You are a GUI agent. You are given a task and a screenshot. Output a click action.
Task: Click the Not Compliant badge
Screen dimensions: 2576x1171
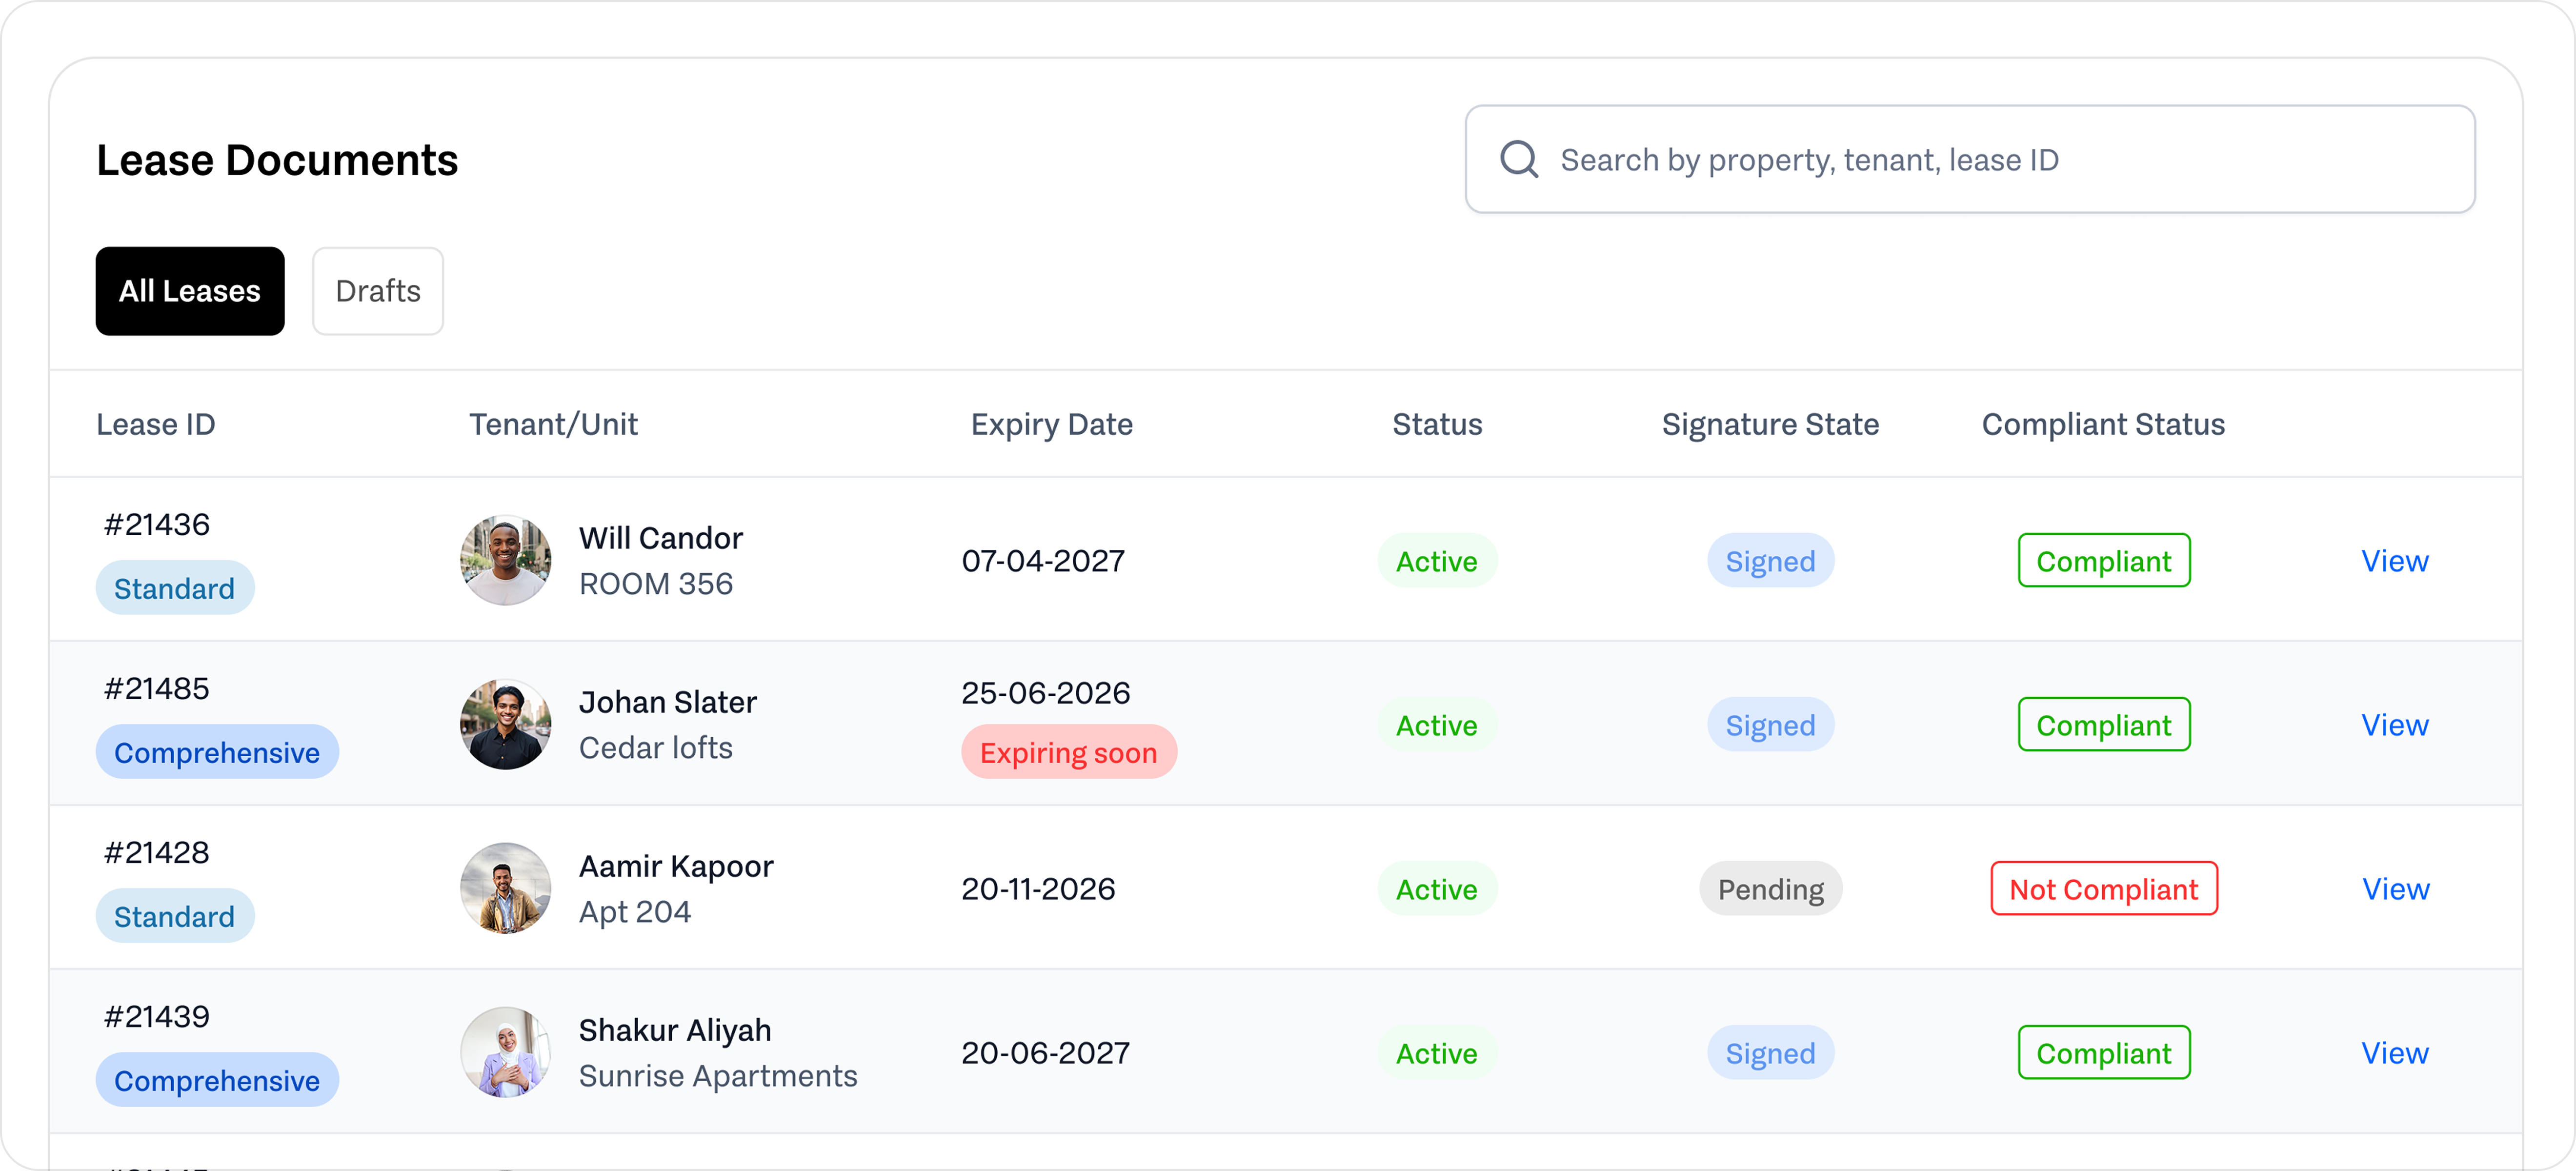(2104, 889)
